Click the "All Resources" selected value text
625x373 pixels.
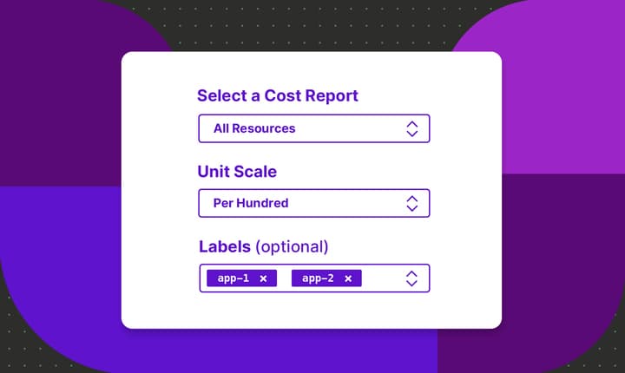click(x=254, y=128)
